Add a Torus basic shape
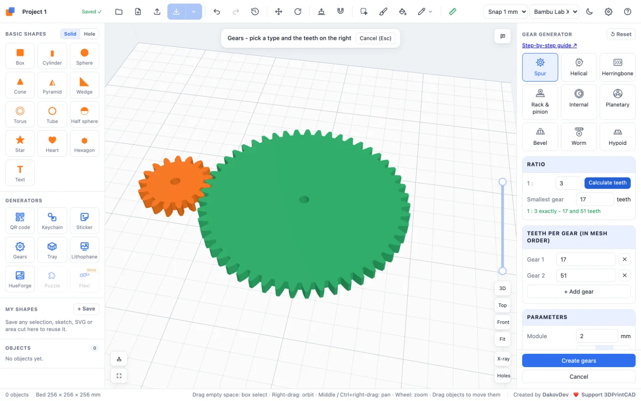The height and width of the screenshot is (401, 641). click(20, 114)
